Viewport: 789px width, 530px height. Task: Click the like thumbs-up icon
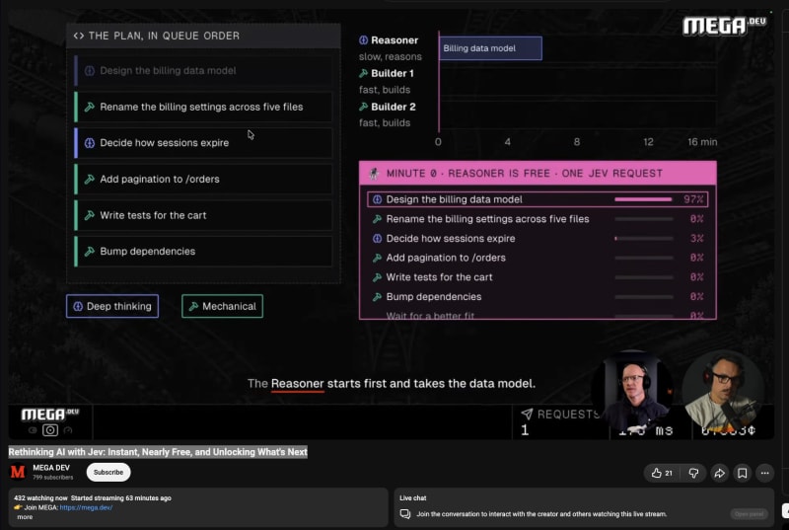pyautogui.click(x=657, y=473)
